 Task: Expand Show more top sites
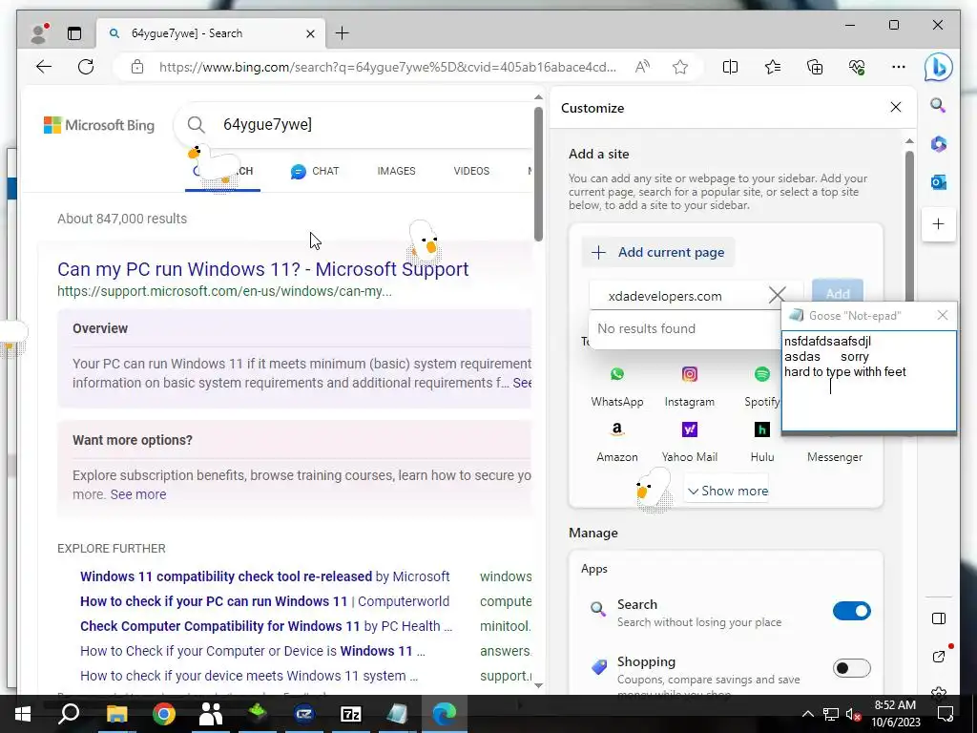[x=728, y=492]
